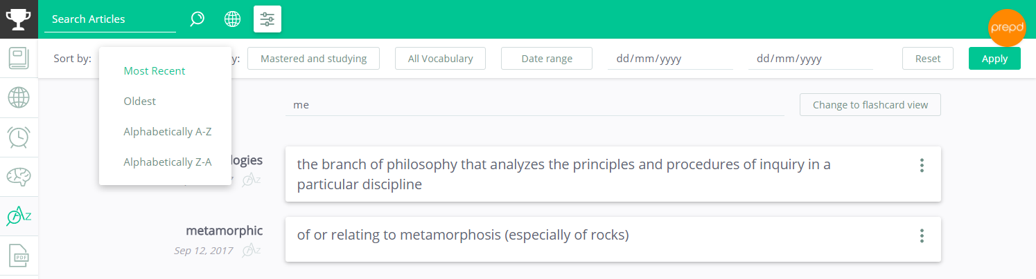This screenshot has width=1036, height=279.
Task: Open the PDF document sidebar icon
Action: [19, 256]
